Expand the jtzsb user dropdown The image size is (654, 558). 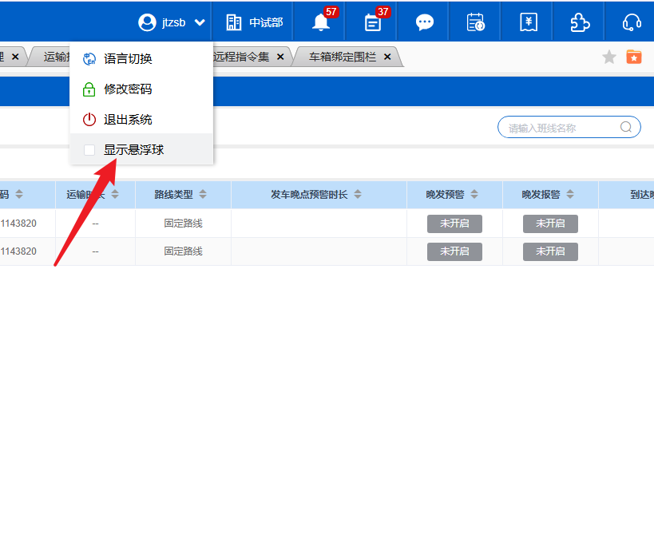tap(172, 22)
